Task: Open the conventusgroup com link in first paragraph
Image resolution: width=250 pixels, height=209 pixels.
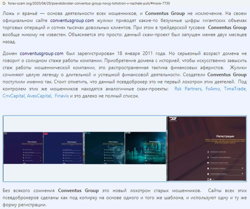Action: click(72, 21)
